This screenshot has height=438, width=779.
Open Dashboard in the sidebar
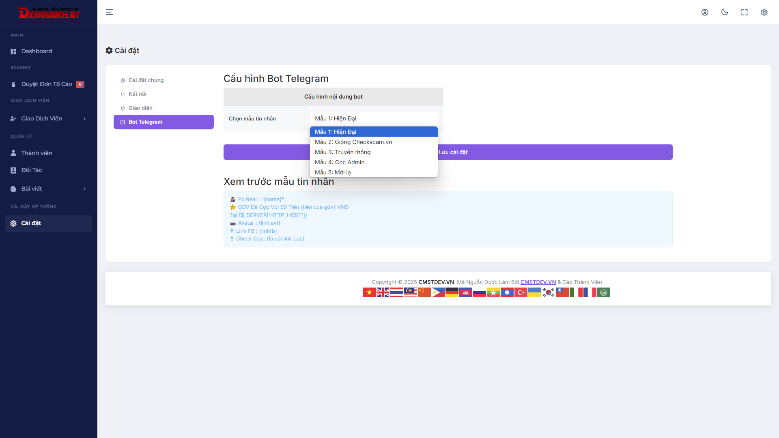coord(37,51)
